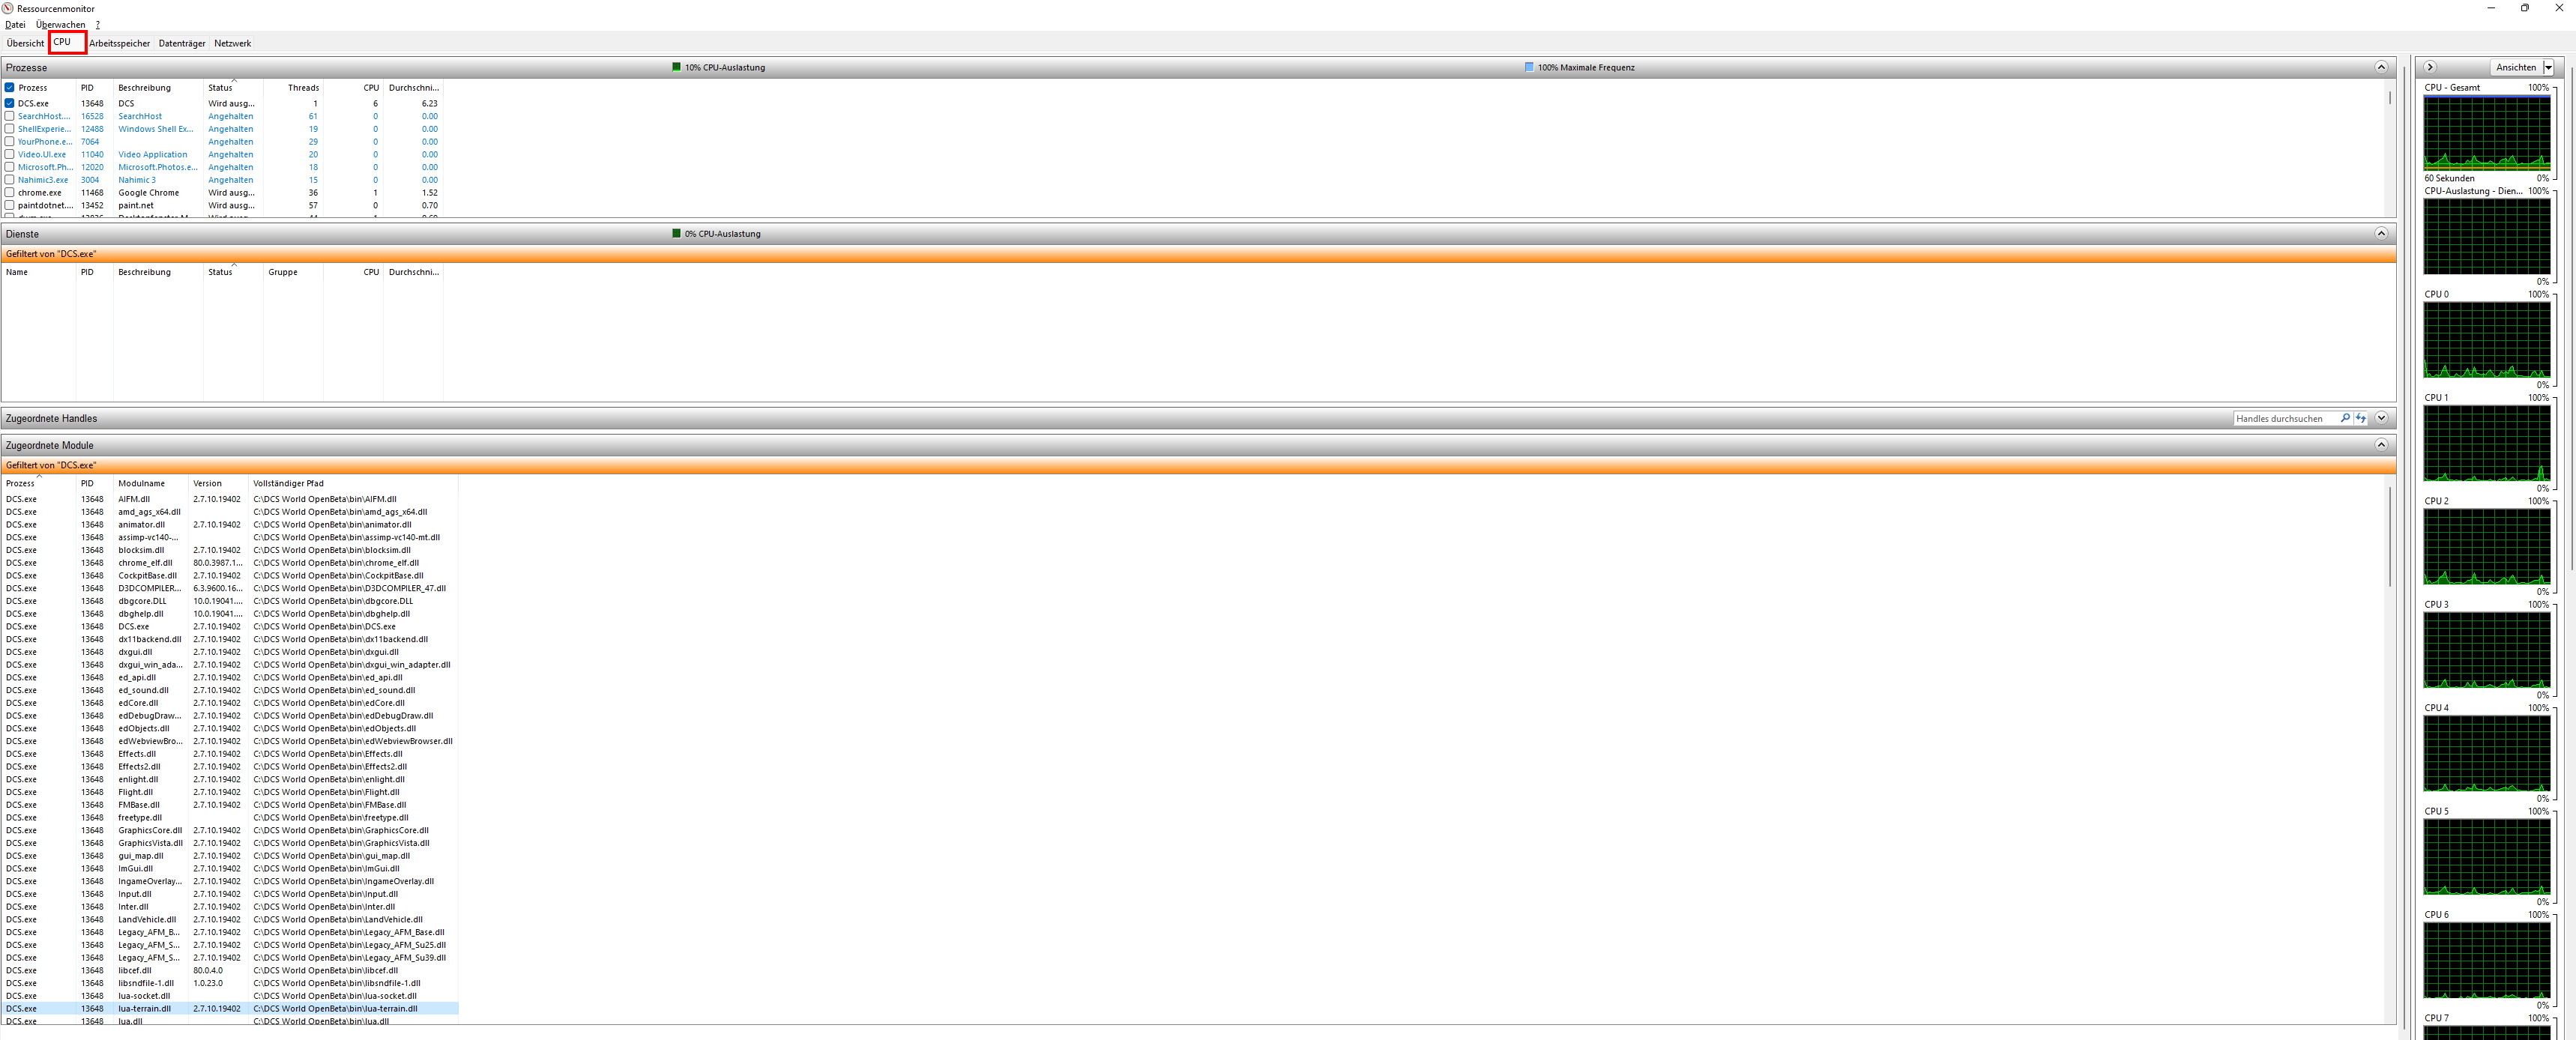Click the search magnifier icon in Handles box
Screen dimensions: 2576x1040
[x=2345, y=418]
